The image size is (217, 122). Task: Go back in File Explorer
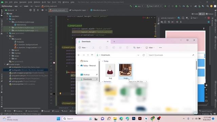[x=79, y=55]
